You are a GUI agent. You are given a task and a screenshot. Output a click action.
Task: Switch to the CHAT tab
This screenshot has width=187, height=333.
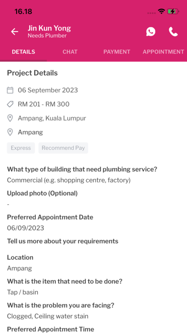[x=70, y=52]
